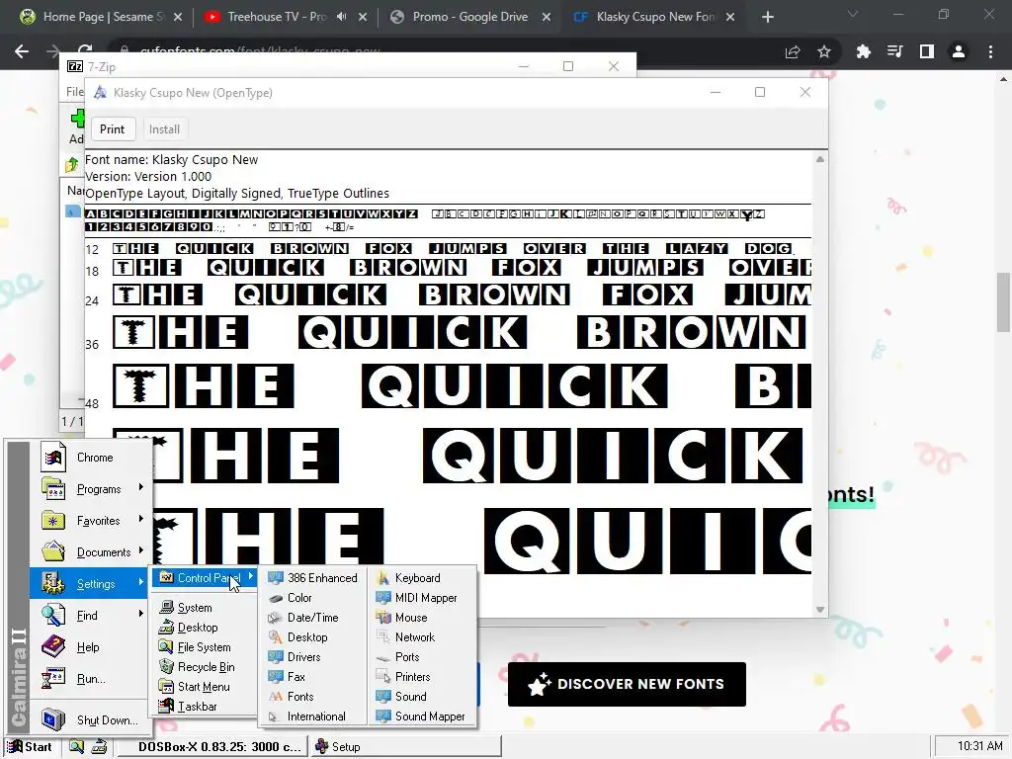This screenshot has width=1012, height=759.
Task: Open the Programs folder icon
Action: [53, 488]
